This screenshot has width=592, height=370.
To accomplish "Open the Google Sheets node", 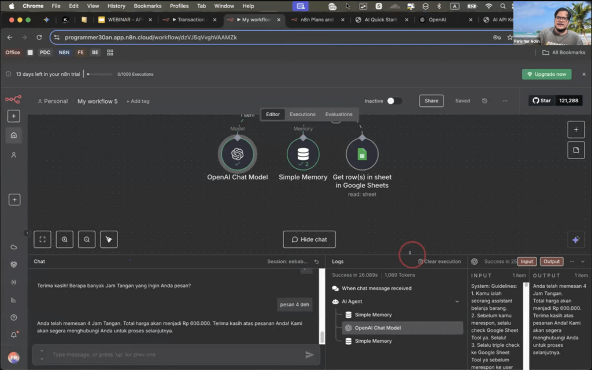I will [x=362, y=154].
